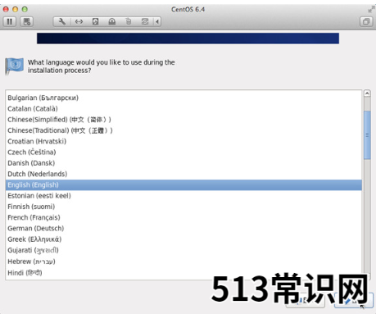Screen dimensions: 376x314
Task: Click the network adapter arrows icon
Action: tap(79, 21)
